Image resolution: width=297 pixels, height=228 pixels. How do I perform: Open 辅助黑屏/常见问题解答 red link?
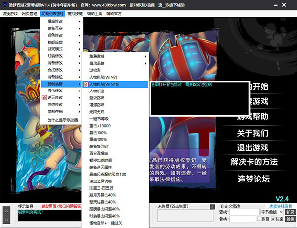(x=61, y=206)
